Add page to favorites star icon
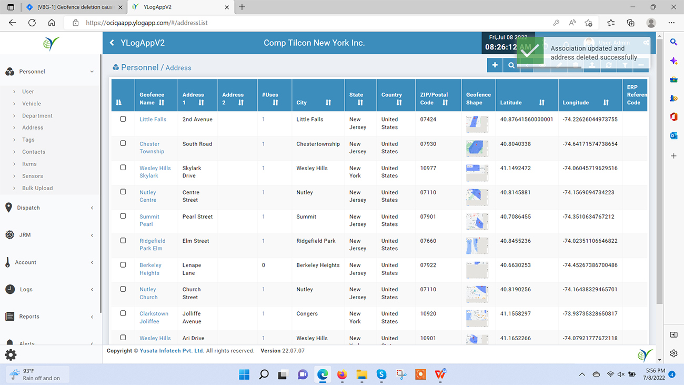The image size is (684, 385). [588, 23]
